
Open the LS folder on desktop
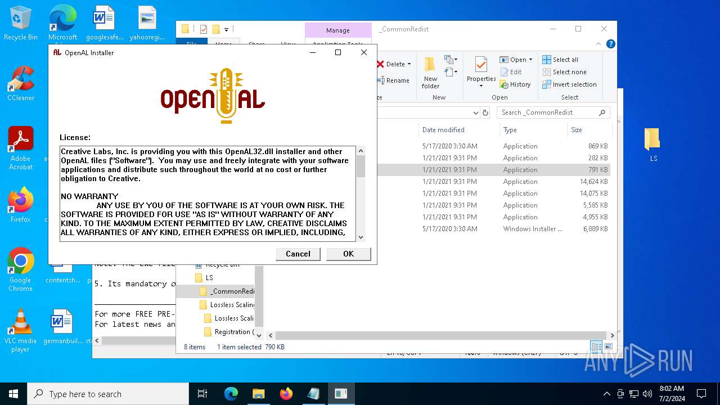(x=652, y=145)
